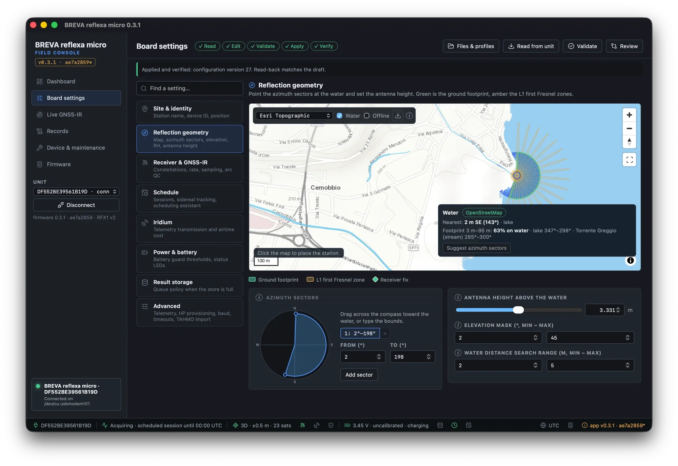Download map tiles for offline use

point(398,116)
